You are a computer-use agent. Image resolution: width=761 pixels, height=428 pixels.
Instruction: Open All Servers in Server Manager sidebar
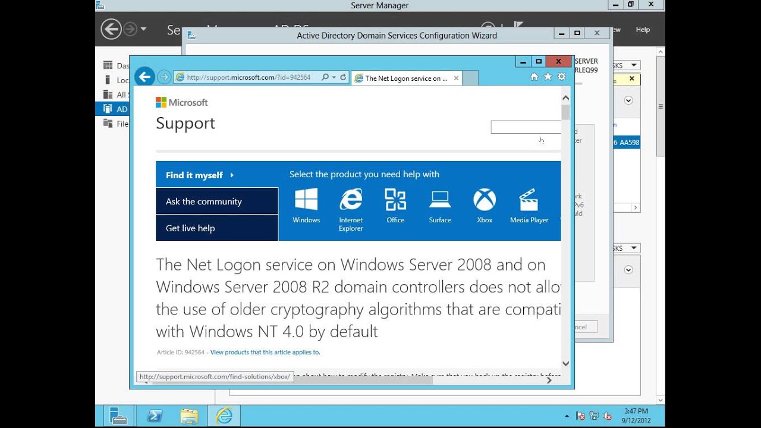[116, 95]
